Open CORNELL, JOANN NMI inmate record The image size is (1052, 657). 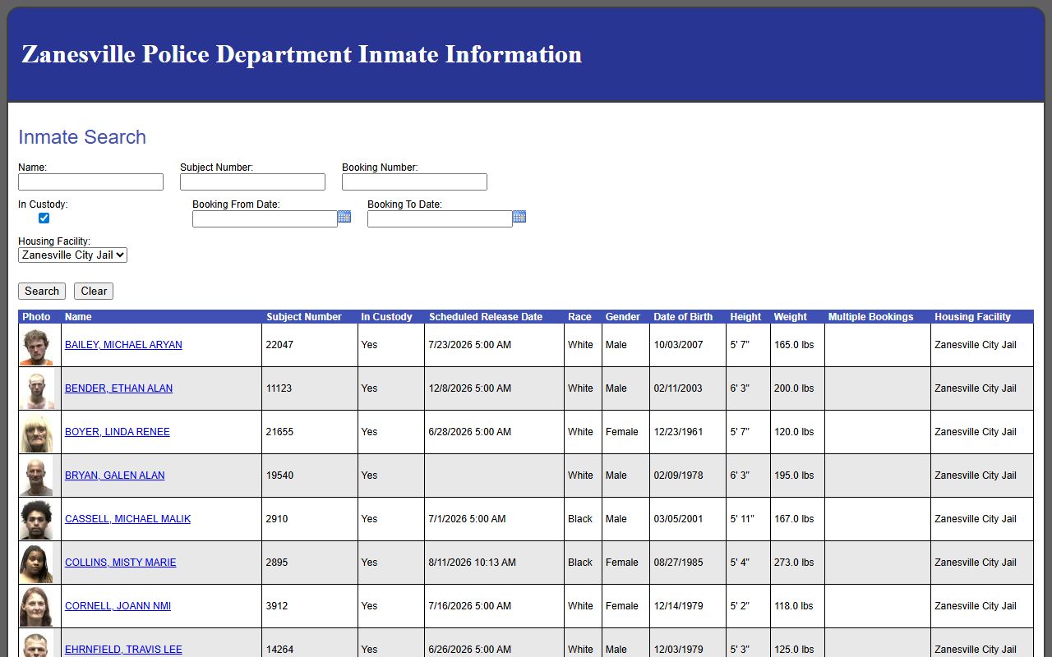pyautogui.click(x=118, y=606)
